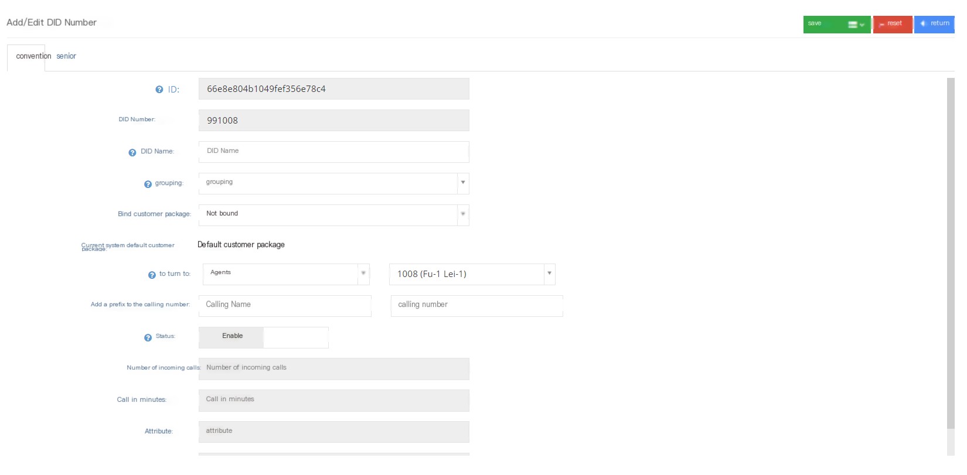Click the 'Attribute:' label
Screen dimensions: 967x475
pyautogui.click(x=159, y=432)
